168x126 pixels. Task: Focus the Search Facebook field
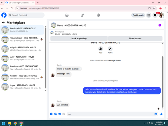[26, 15]
